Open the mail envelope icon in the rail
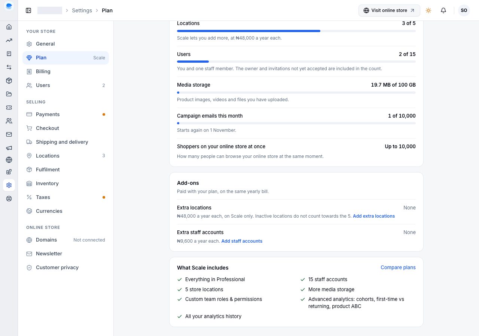479x336 pixels. pyautogui.click(x=9, y=134)
